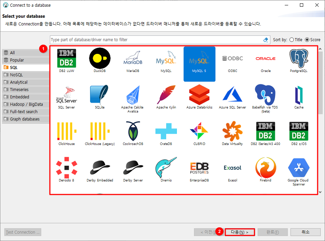The image size is (325, 241).
Task: Switch to Graph databases category
Action: [26, 119]
